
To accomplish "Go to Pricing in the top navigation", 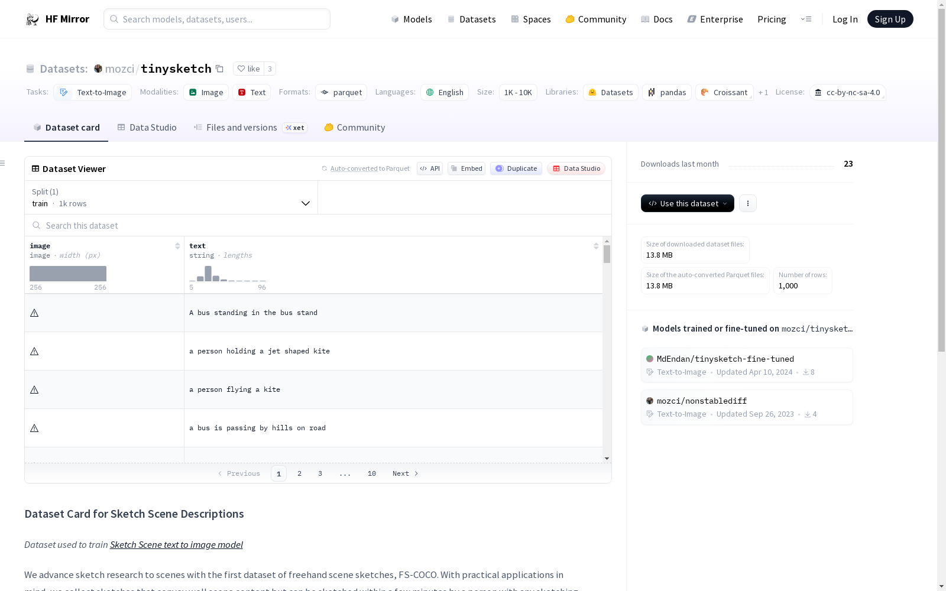I will (772, 19).
